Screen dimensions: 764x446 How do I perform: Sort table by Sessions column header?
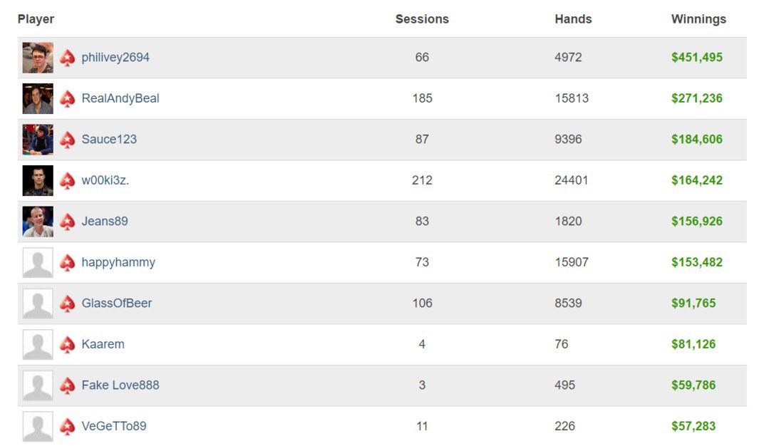pos(422,19)
